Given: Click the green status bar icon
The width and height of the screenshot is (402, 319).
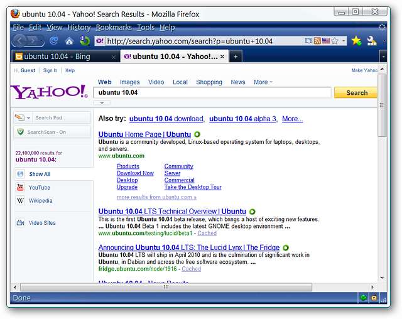Looking at the screenshot, I should click(363, 298).
